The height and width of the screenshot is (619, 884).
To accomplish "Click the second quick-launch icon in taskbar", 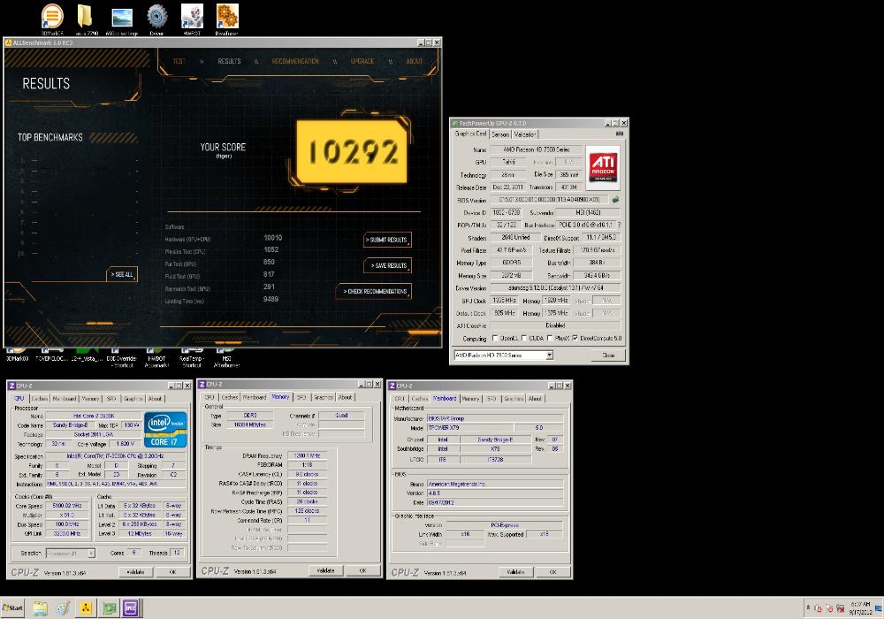I will (x=63, y=608).
